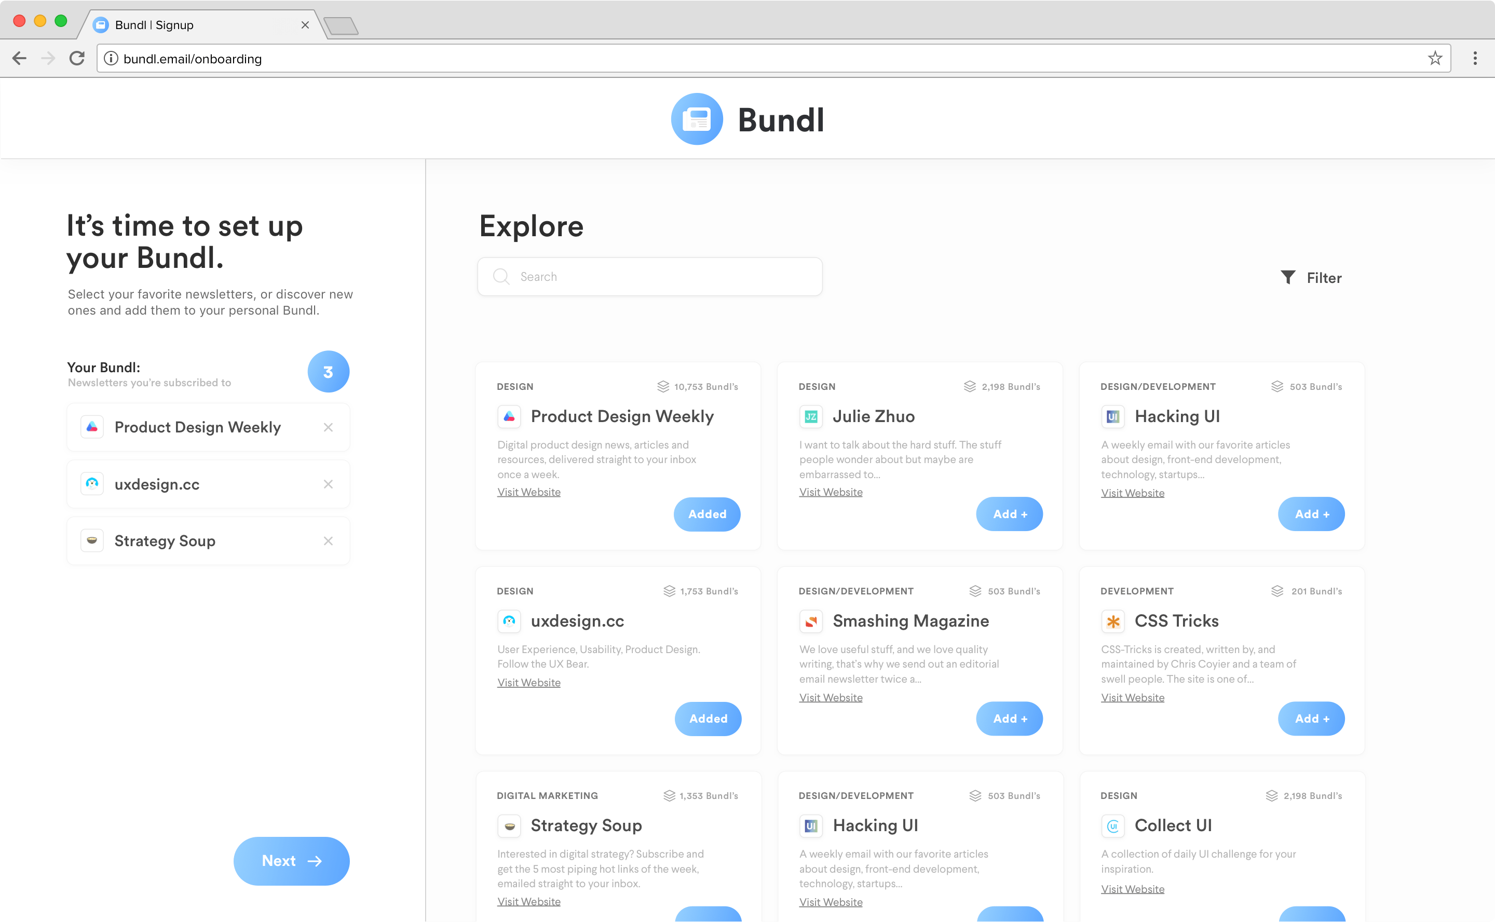
Task: Click stack icon beside 10,753 Bundl's
Action: 663,387
